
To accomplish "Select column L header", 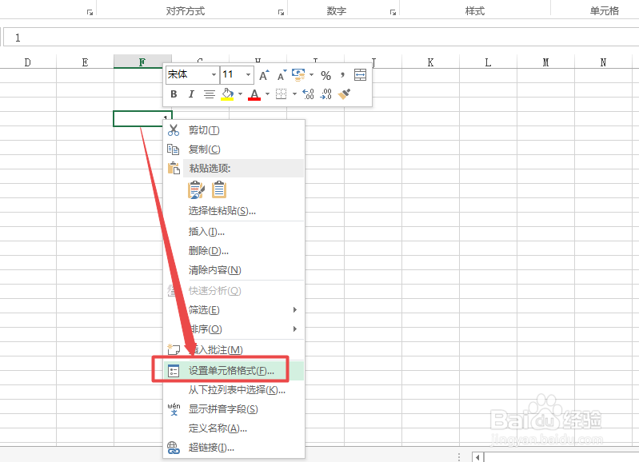I will pos(488,62).
